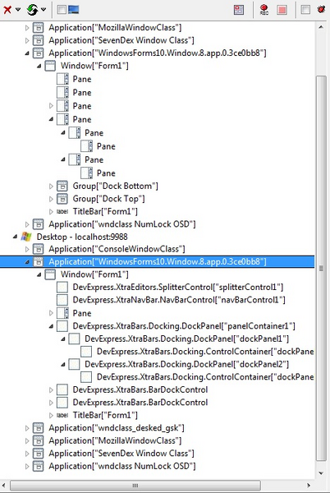Image resolution: width=330 pixels, height=493 pixels.
Task: Click the pink stop recording button
Action: (x=282, y=10)
